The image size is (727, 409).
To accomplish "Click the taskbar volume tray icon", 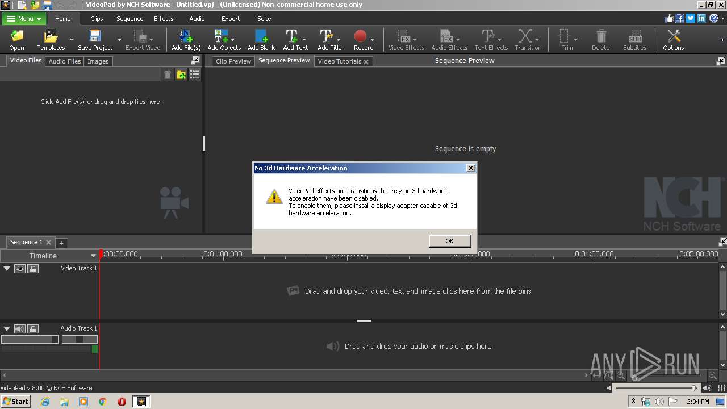I will (x=659, y=402).
